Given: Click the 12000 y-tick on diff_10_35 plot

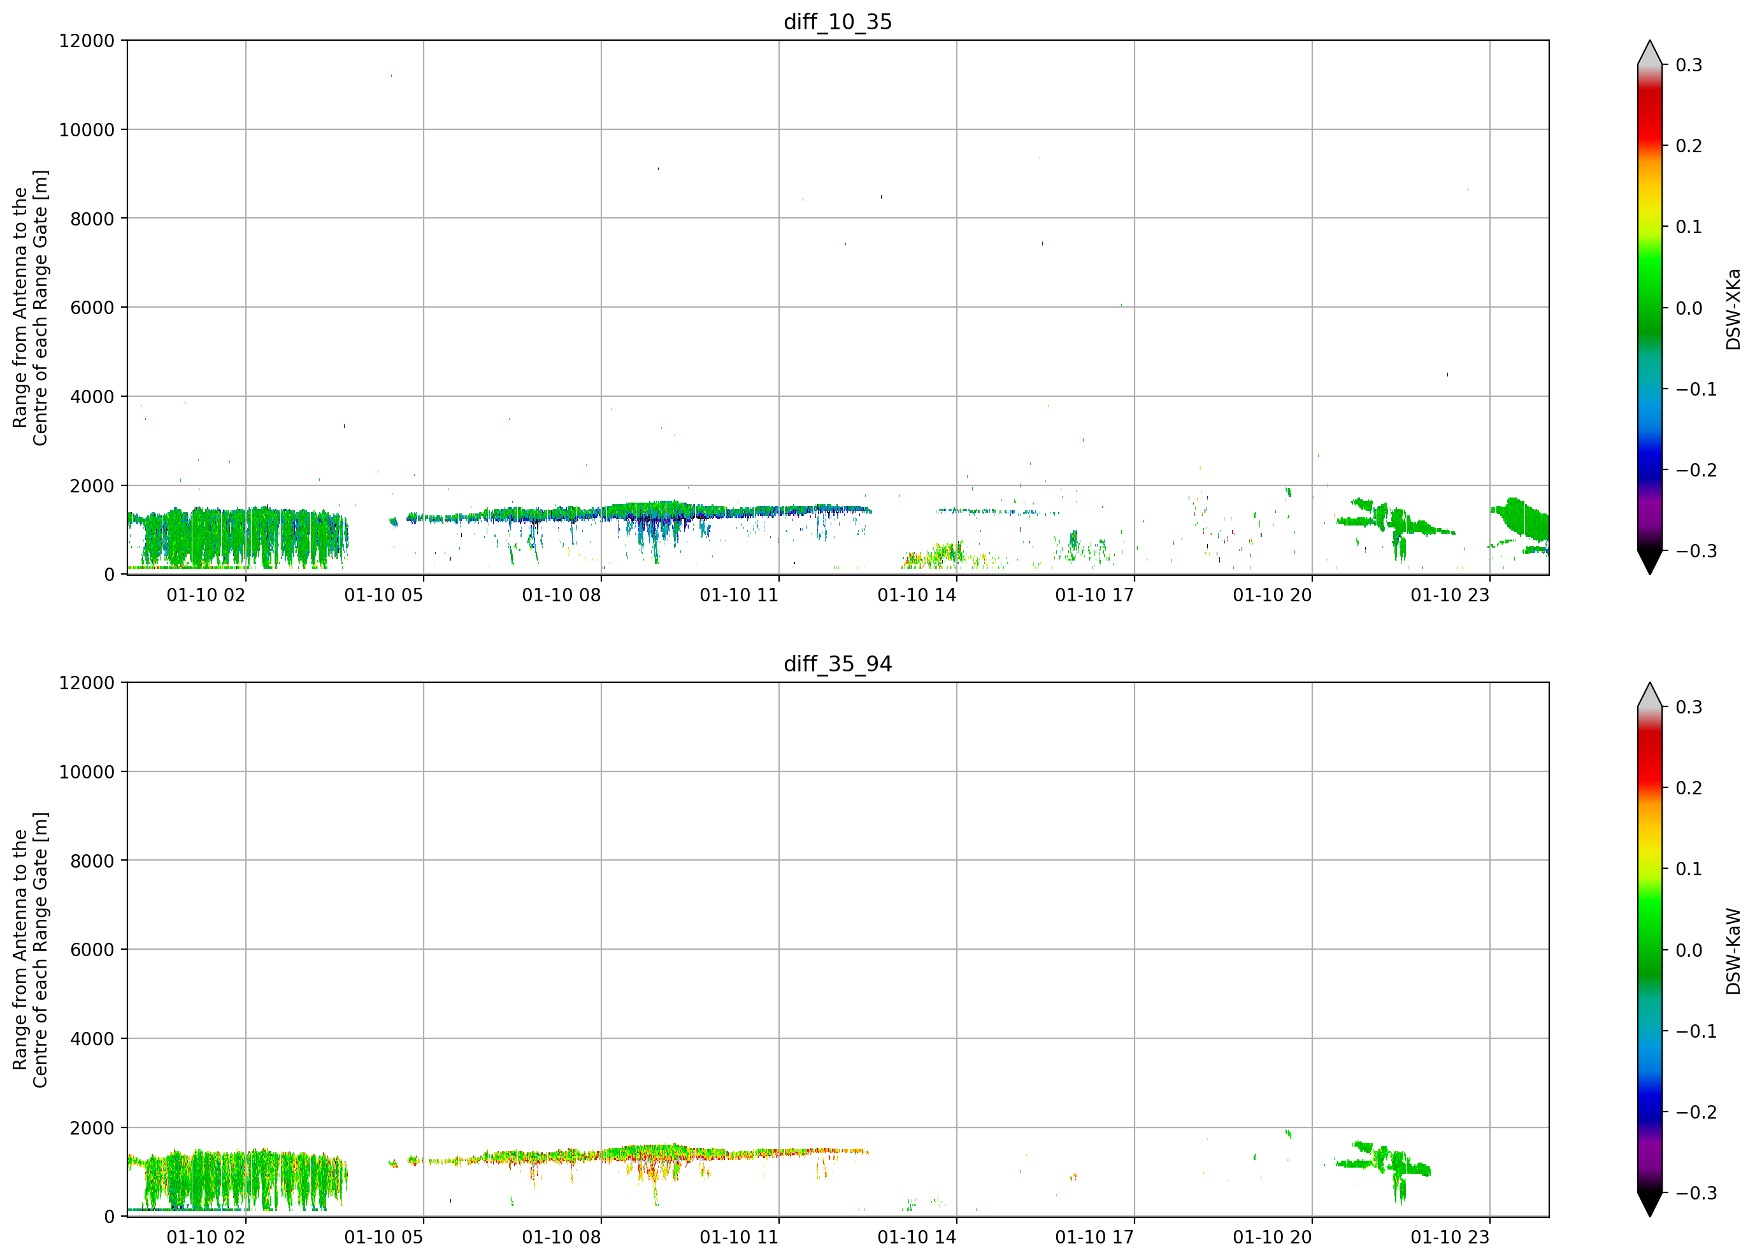Looking at the screenshot, I should click(87, 40).
